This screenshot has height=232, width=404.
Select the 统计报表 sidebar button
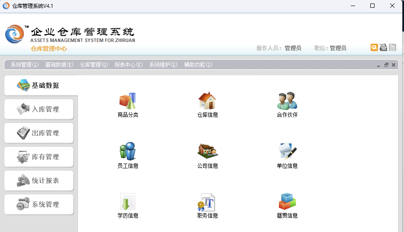tap(39, 181)
